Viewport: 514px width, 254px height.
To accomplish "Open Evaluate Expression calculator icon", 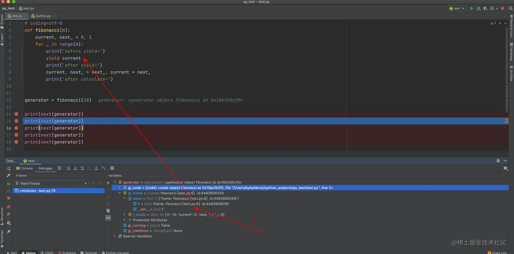I will (x=112, y=168).
